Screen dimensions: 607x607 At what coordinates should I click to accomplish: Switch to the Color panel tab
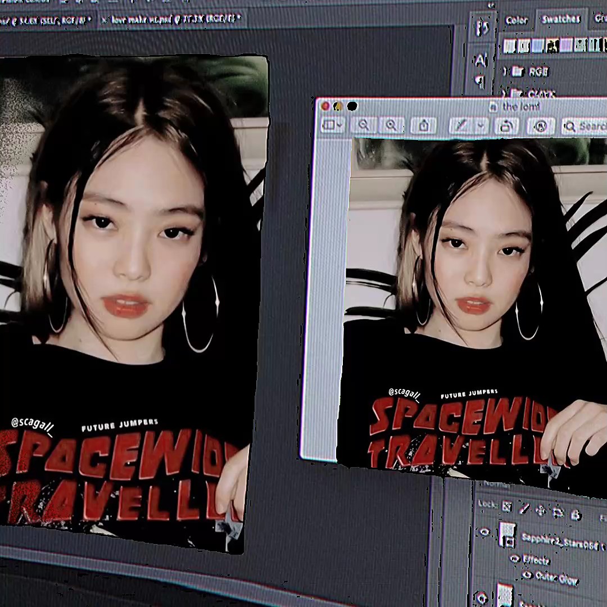pyautogui.click(x=516, y=21)
